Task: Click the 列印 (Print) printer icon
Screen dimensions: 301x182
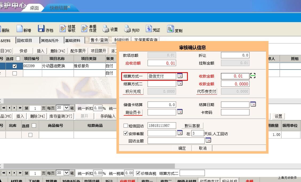Action: tap(128, 29)
